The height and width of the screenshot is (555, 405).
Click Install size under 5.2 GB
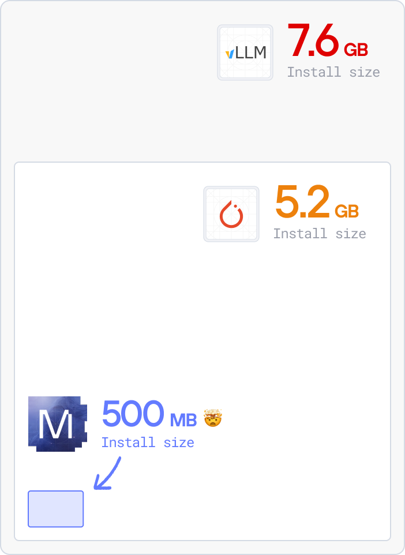(320, 234)
